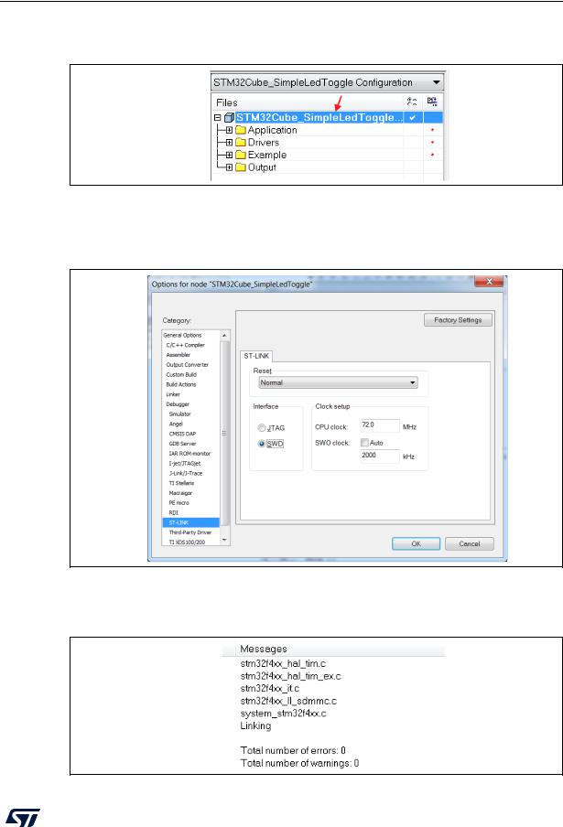Select Assembler category
Viewport: 563px width, 827px height.
(179, 355)
